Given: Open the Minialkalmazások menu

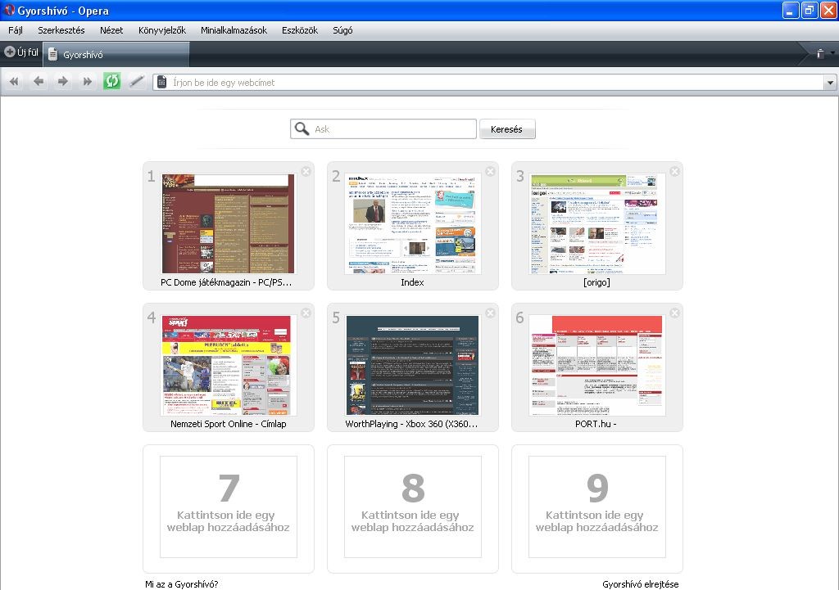Looking at the screenshot, I should click(234, 30).
